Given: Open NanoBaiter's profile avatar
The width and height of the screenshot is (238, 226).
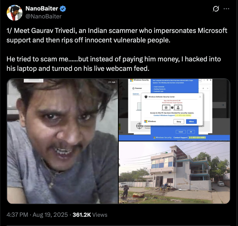Looking at the screenshot, I should 15,13.
